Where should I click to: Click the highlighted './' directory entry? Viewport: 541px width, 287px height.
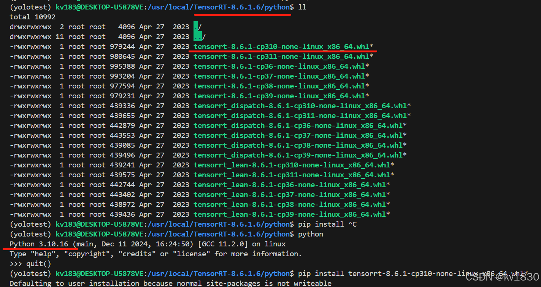point(197,27)
